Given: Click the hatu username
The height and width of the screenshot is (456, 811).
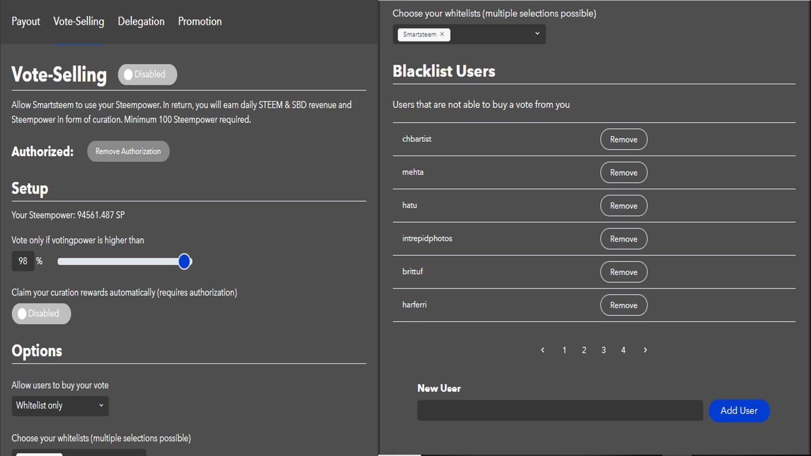Looking at the screenshot, I should point(410,205).
